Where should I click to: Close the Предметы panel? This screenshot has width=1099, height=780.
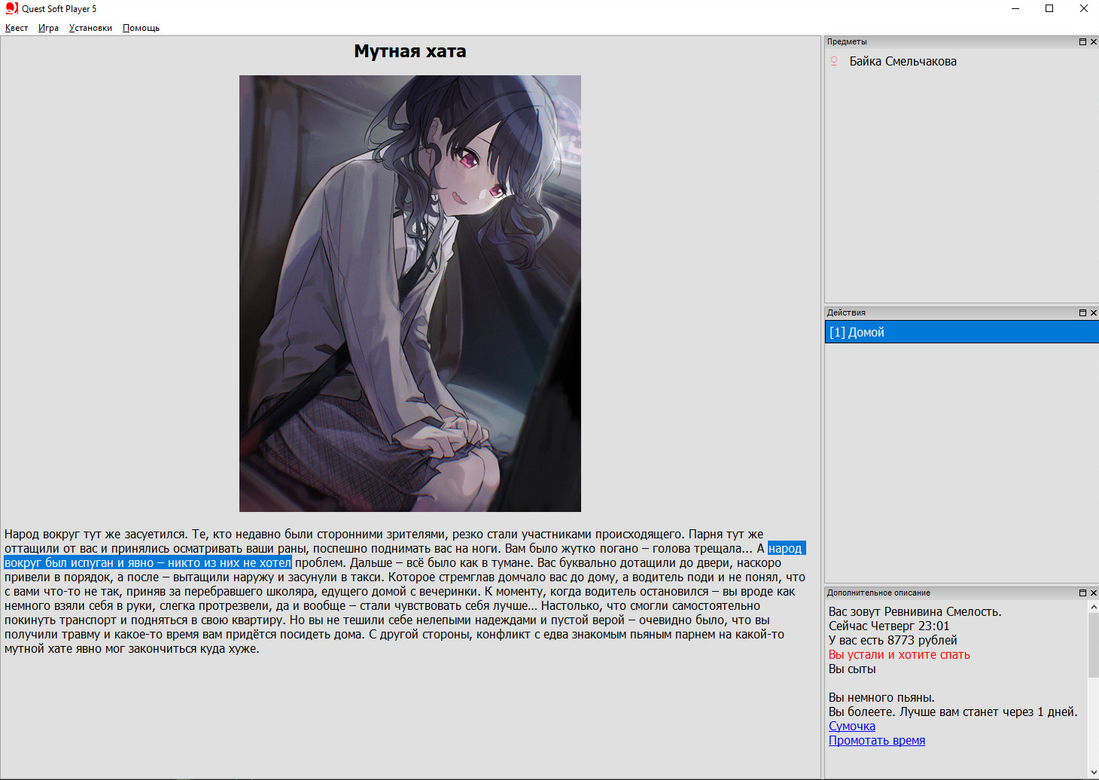(x=1094, y=42)
